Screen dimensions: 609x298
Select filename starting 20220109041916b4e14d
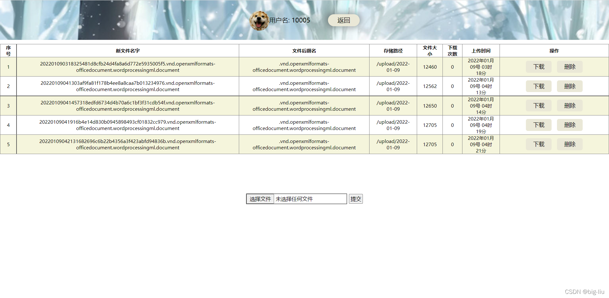128,125
